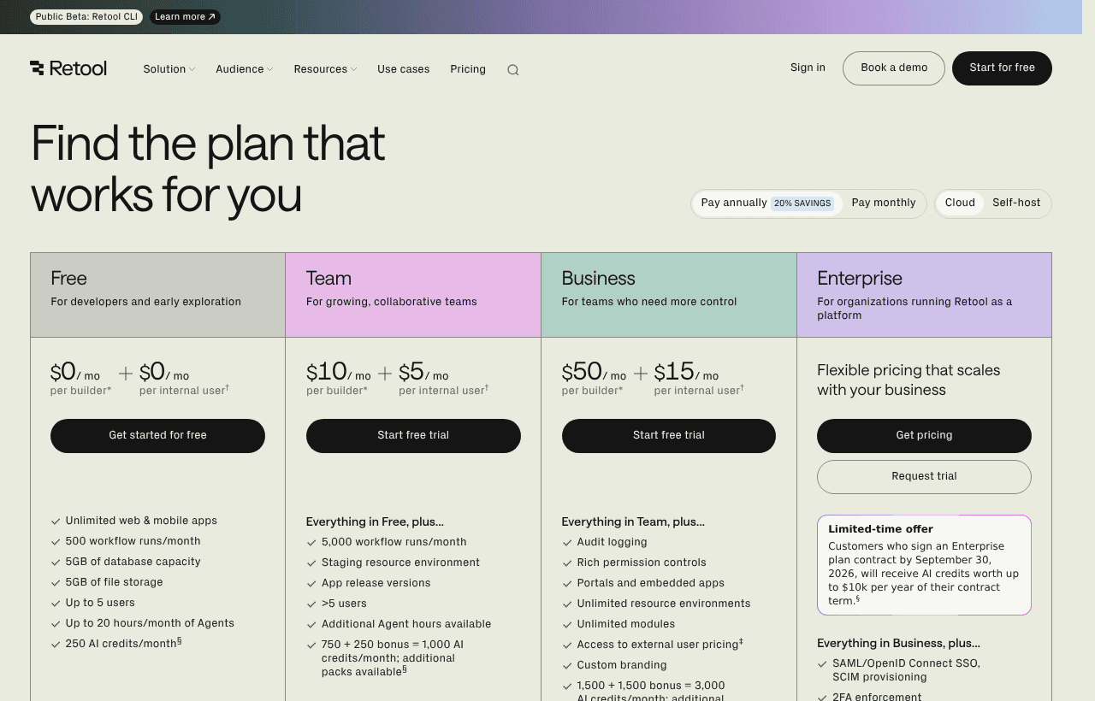
Task: Click Up to 20 hours/month of Agents text
Action: [x=150, y=624]
